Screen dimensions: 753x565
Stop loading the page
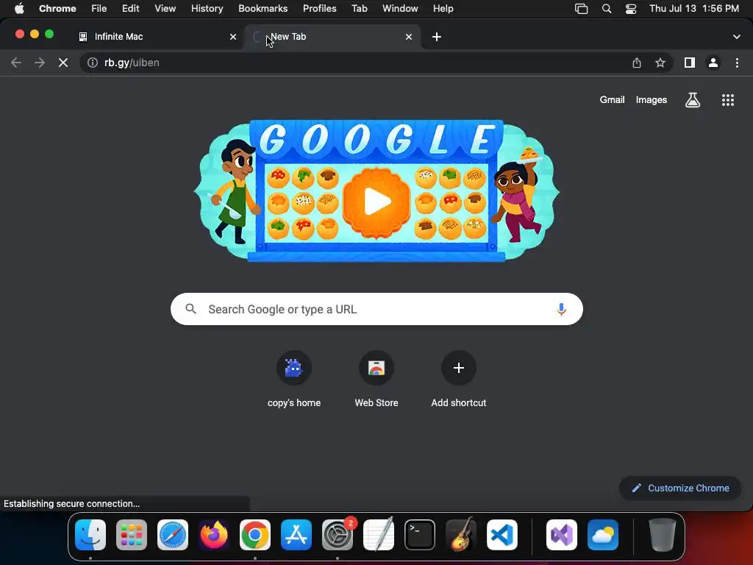63,63
